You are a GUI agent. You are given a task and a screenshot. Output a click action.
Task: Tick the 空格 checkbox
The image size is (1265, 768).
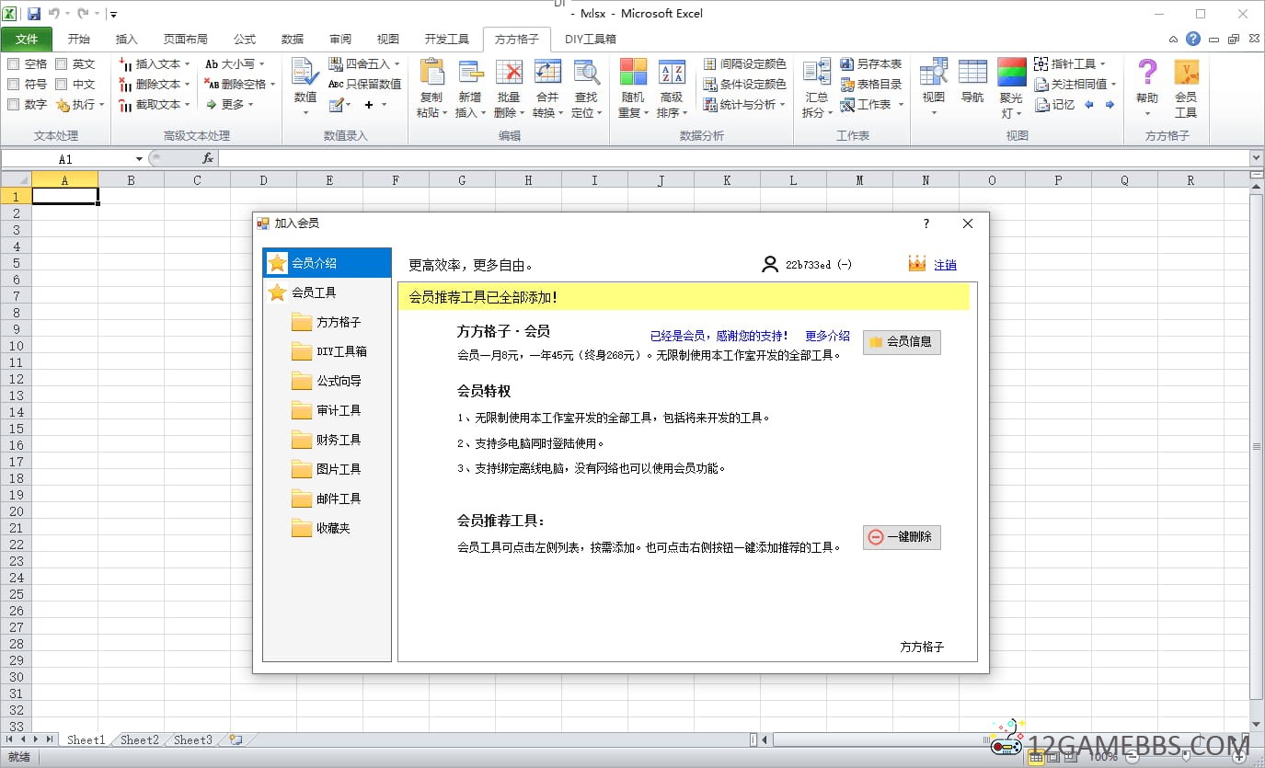coord(13,63)
